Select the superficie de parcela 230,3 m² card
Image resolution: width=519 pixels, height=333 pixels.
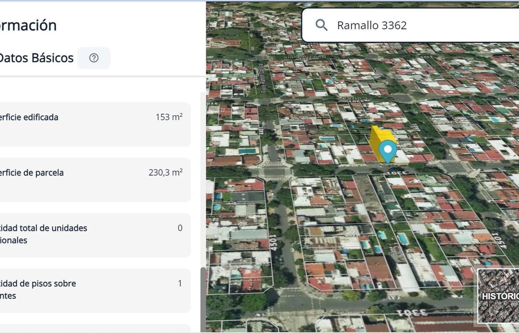click(95, 180)
